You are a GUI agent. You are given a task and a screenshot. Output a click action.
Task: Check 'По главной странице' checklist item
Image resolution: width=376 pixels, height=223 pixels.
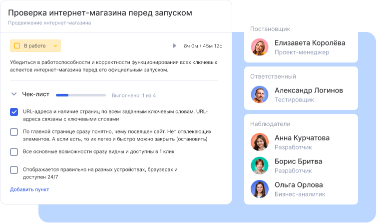click(14, 132)
